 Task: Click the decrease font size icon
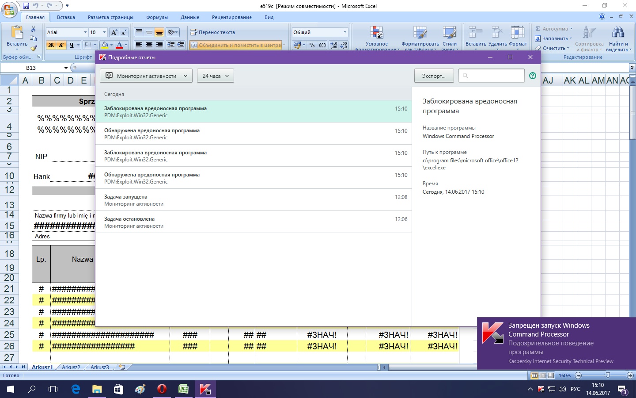click(x=124, y=32)
